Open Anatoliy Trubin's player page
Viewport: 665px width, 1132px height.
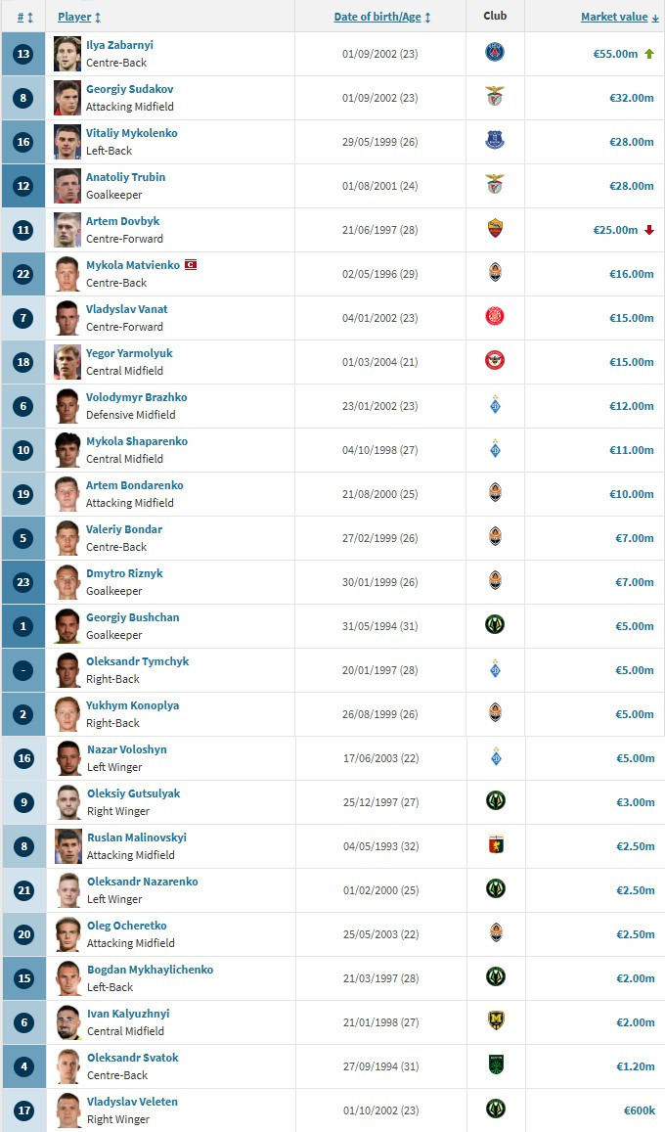click(125, 177)
